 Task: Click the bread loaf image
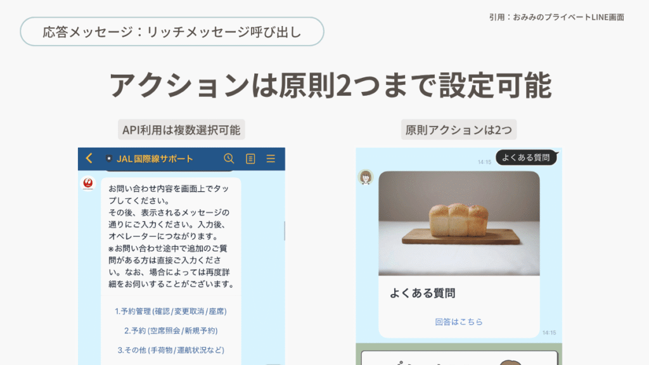point(459,224)
